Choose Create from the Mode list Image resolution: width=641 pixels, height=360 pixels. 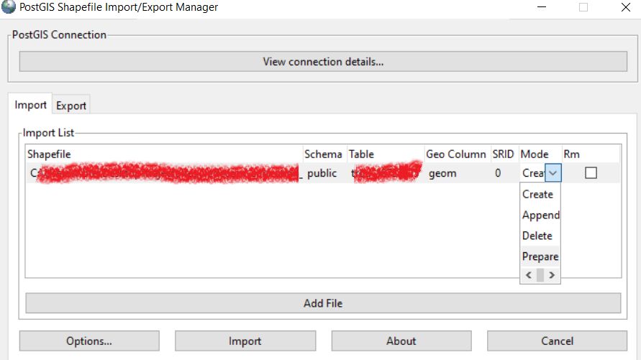pyautogui.click(x=540, y=194)
